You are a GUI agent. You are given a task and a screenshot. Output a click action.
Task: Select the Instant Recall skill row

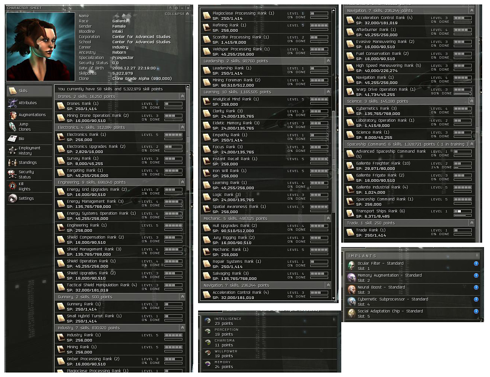tap(266, 161)
